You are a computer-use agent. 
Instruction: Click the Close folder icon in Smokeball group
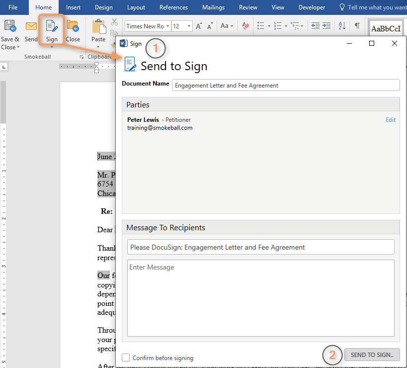pyautogui.click(x=73, y=26)
